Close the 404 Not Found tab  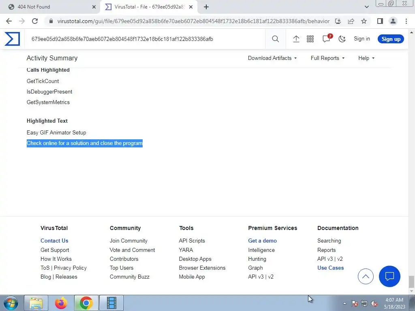tap(94, 7)
